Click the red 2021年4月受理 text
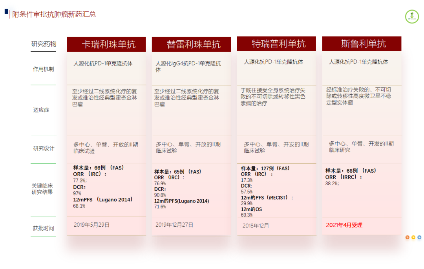The image size is (424, 269). click(x=344, y=225)
